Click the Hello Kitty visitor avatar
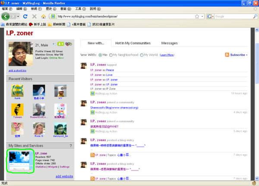Viewport: 259px width, 186px height. coord(60,109)
